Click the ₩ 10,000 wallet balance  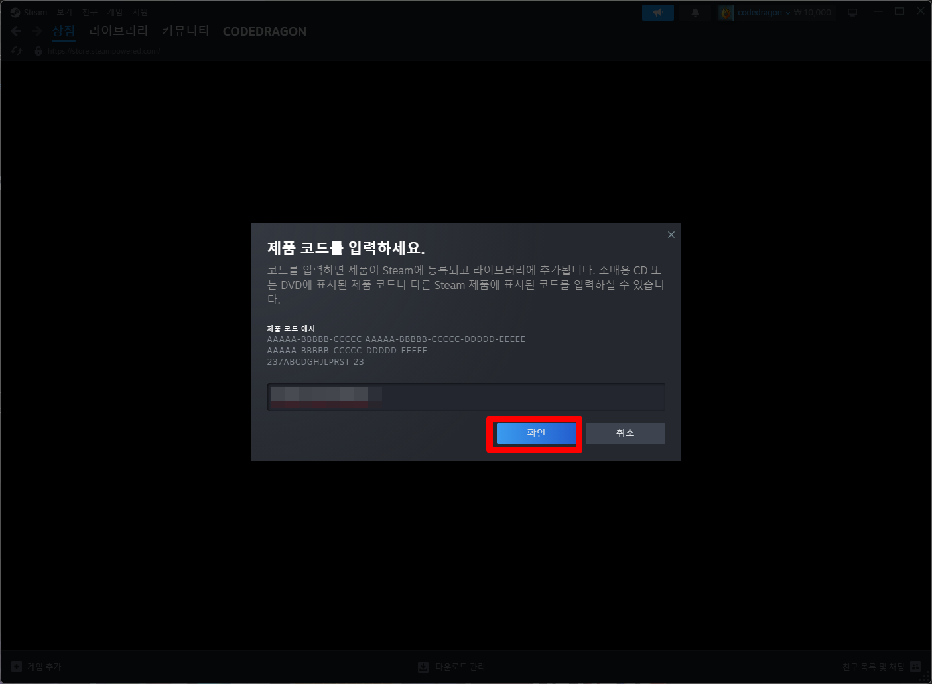click(813, 13)
